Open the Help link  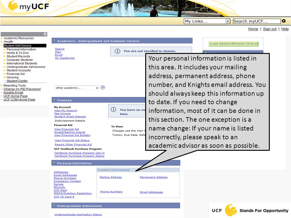(285, 29)
